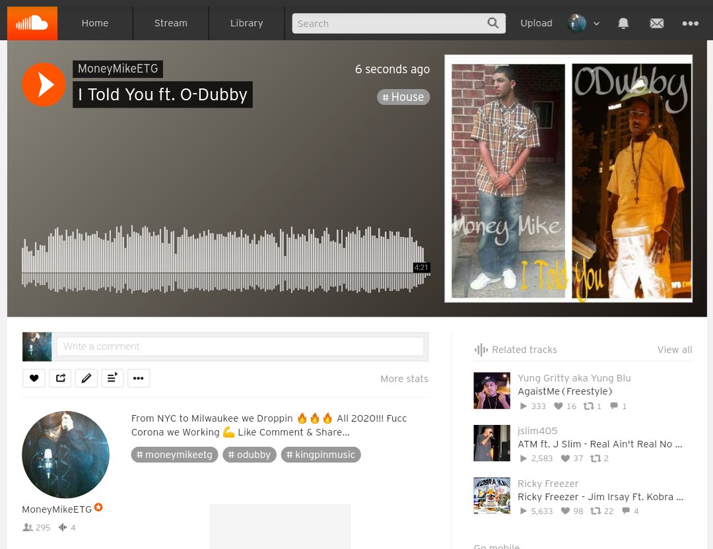Open Yung Gritty aka Yung Blu artist

coord(574,378)
